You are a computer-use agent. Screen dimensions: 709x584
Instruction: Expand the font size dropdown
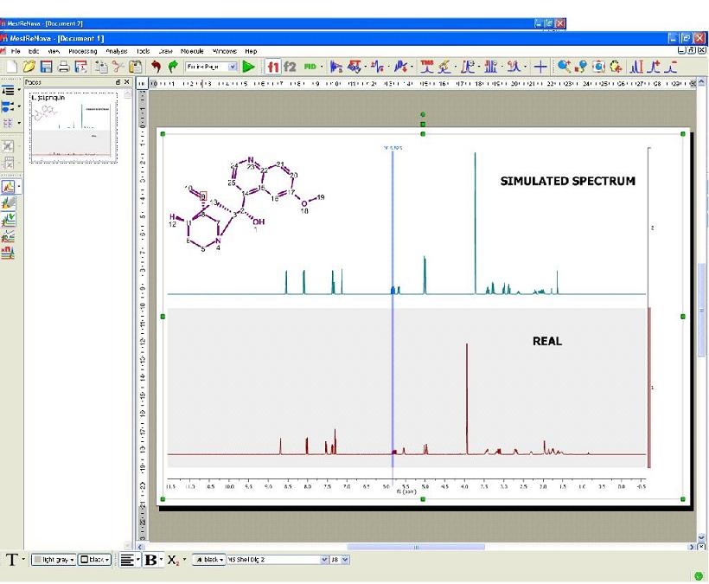346,560
